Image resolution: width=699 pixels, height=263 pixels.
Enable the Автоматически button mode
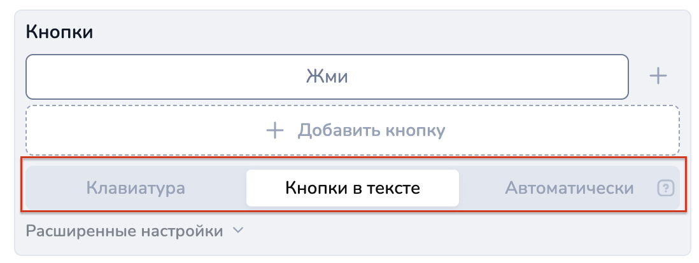pyautogui.click(x=569, y=188)
